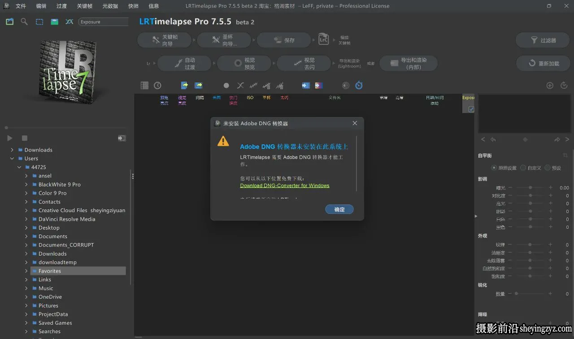Expand the Pictures folder

[x=26, y=306]
